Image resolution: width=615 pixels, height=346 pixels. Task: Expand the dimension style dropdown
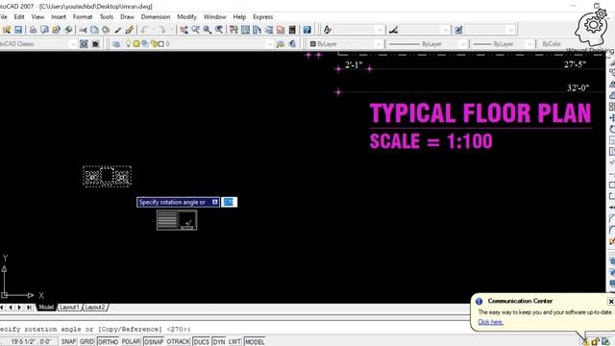point(445,30)
